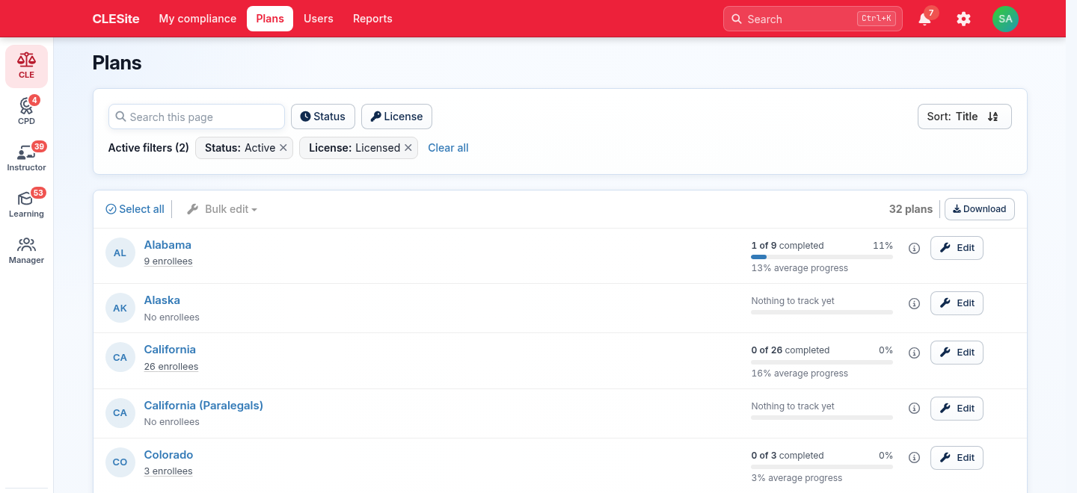Show info for California plan
1077x493 pixels.
(914, 353)
